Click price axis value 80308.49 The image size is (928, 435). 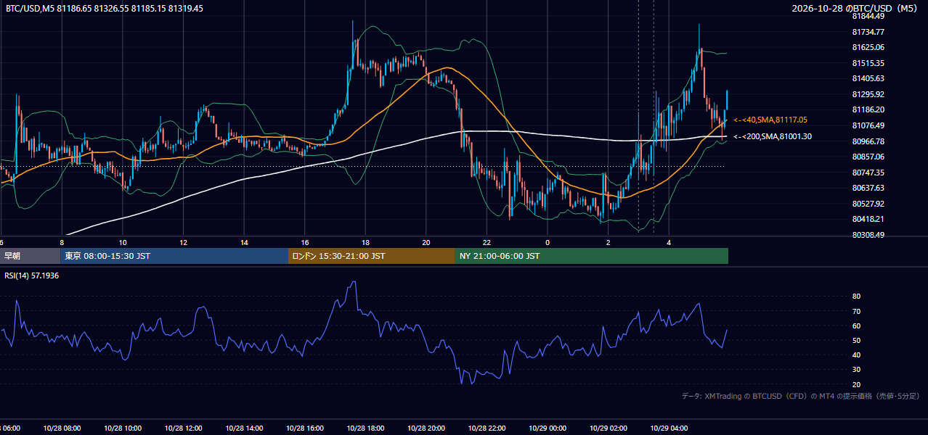click(x=868, y=235)
